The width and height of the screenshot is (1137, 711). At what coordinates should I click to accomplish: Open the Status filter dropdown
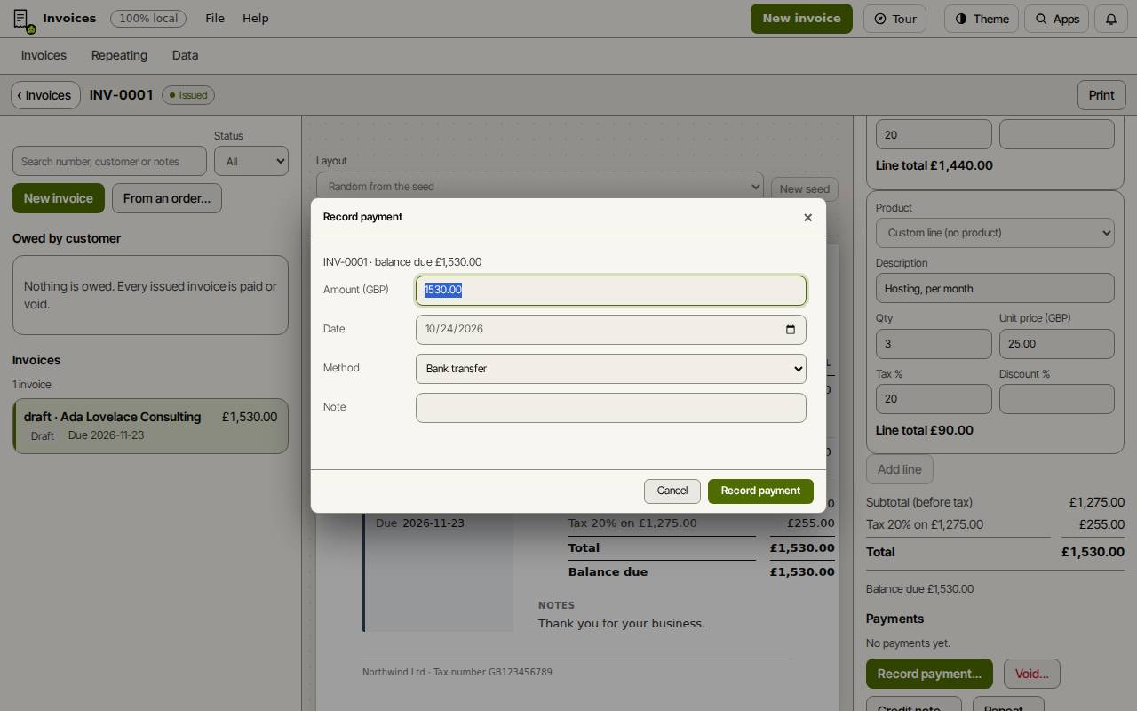(251, 161)
